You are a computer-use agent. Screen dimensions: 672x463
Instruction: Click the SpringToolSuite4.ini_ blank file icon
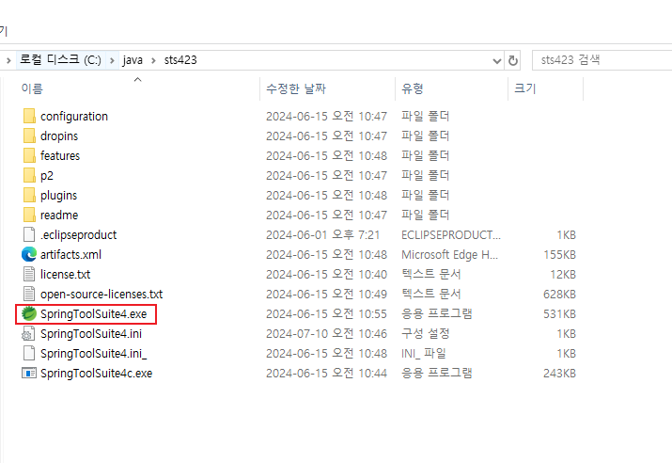pyautogui.click(x=29, y=353)
